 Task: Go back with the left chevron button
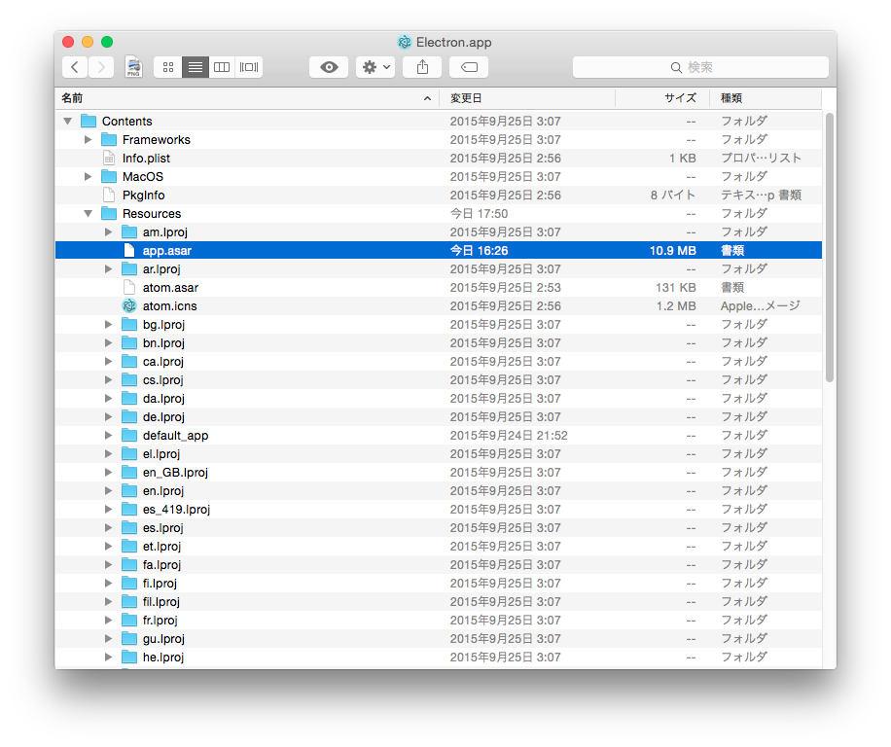pyautogui.click(x=75, y=67)
